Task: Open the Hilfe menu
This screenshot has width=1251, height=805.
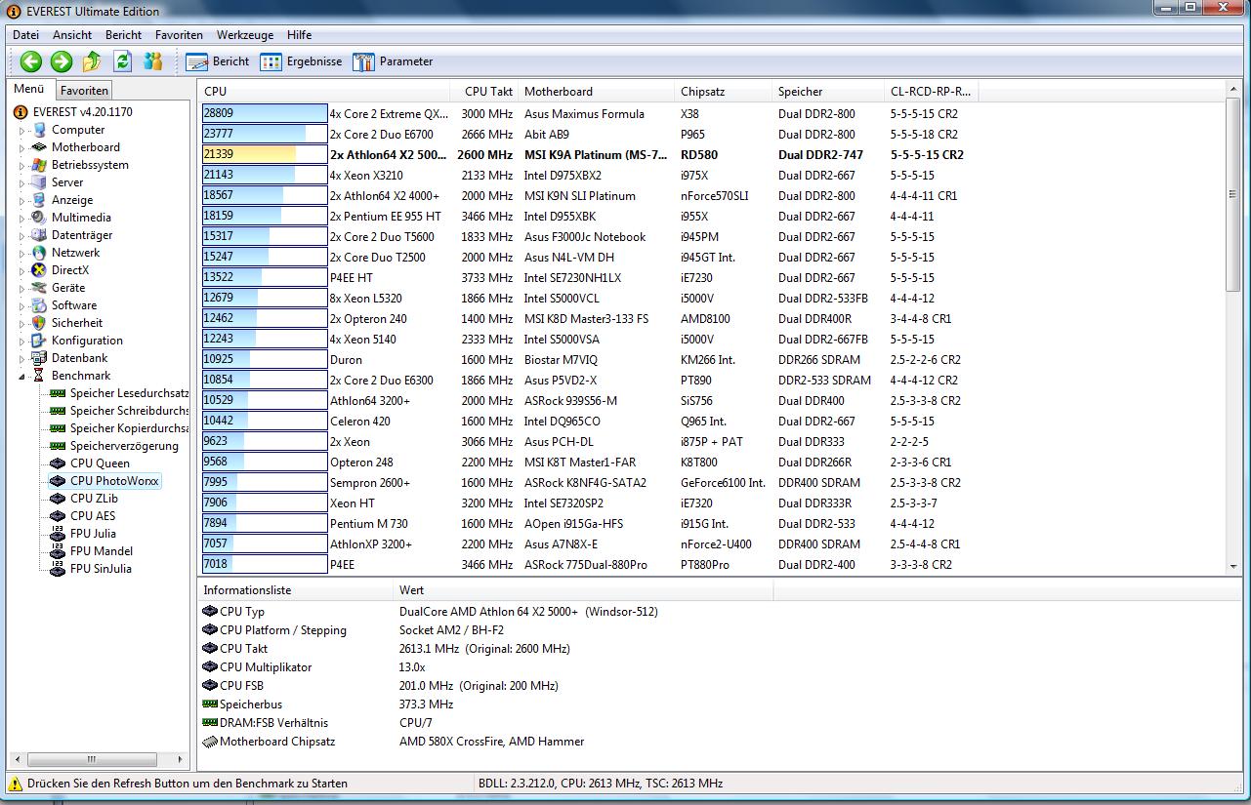Action: [299, 35]
